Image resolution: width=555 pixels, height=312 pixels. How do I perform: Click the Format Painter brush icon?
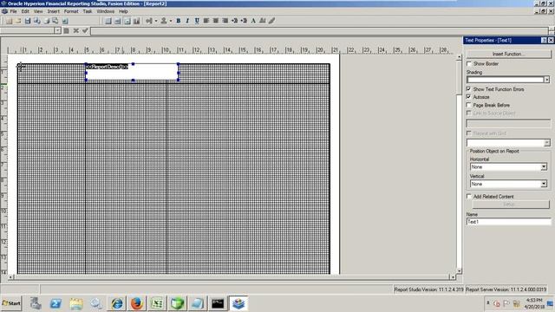point(271,21)
